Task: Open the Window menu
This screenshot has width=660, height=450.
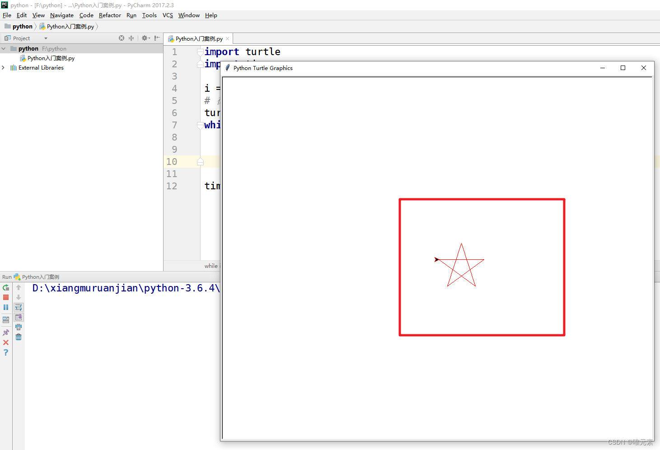Action: pyautogui.click(x=189, y=15)
